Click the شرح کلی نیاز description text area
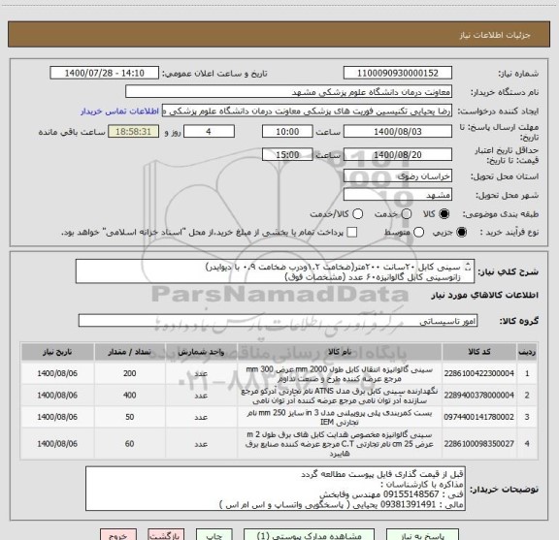This screenshot has height=540, width=559. tap(275, 271)
